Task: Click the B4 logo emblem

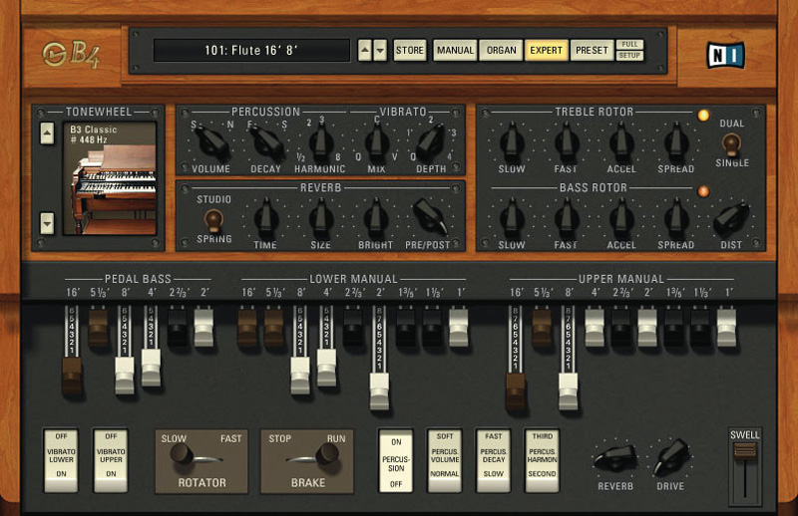Action: click(x=70, y=54)
